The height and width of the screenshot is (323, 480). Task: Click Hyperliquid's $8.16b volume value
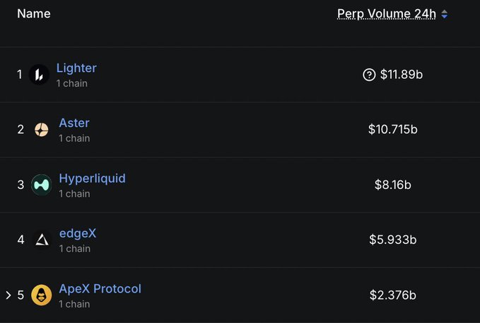392,185
